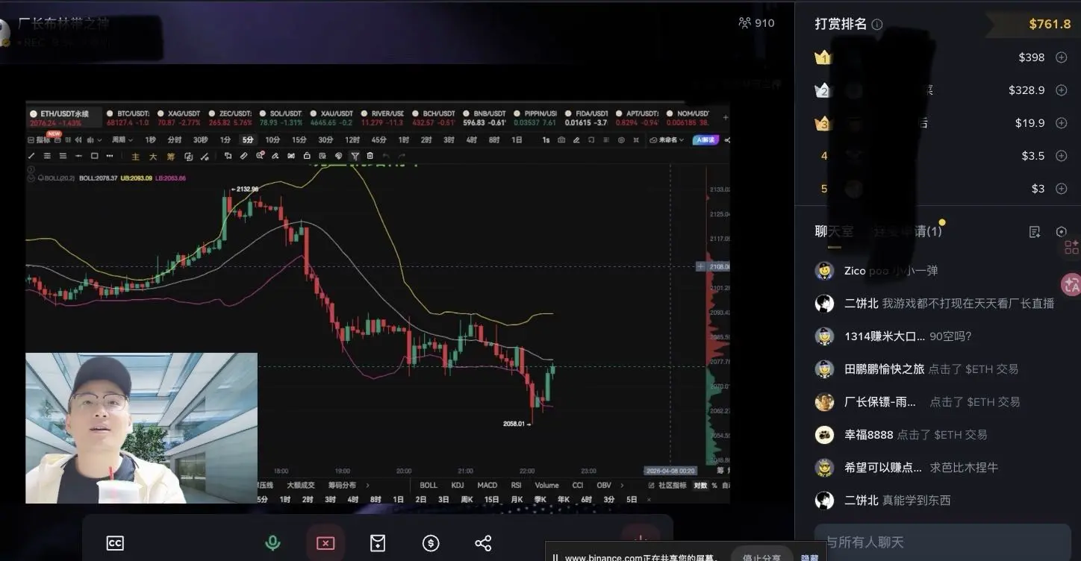Click the 社区指标 community indicators link
This screenshot has height=561, width=1081.
(667, 486)
